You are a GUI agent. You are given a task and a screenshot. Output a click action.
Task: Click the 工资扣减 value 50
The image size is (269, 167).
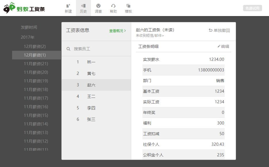[x=222, y=134]
